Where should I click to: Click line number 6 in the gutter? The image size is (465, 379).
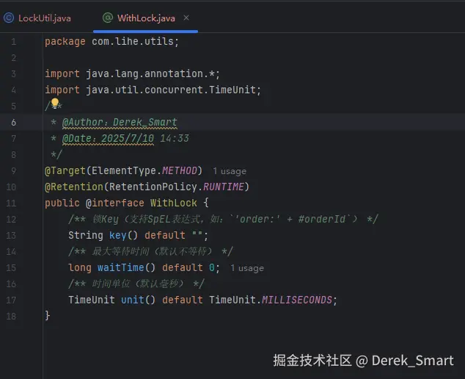click(x=14, y=122)
